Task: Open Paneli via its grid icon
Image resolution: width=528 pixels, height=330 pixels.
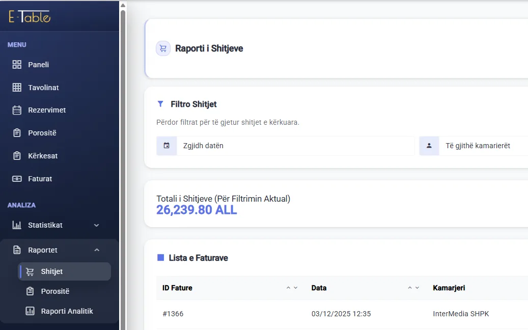Action: pyautogui.click(x=17, y=64)
